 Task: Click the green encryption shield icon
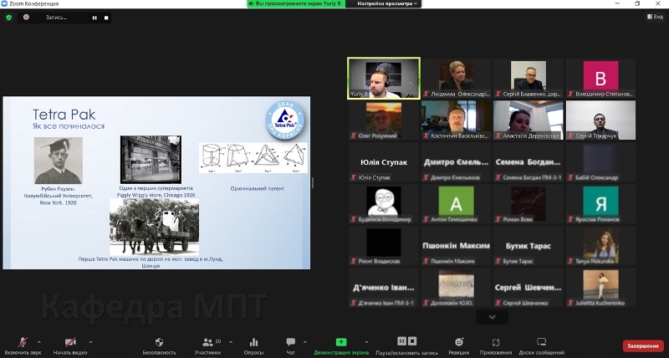[9, 18]
